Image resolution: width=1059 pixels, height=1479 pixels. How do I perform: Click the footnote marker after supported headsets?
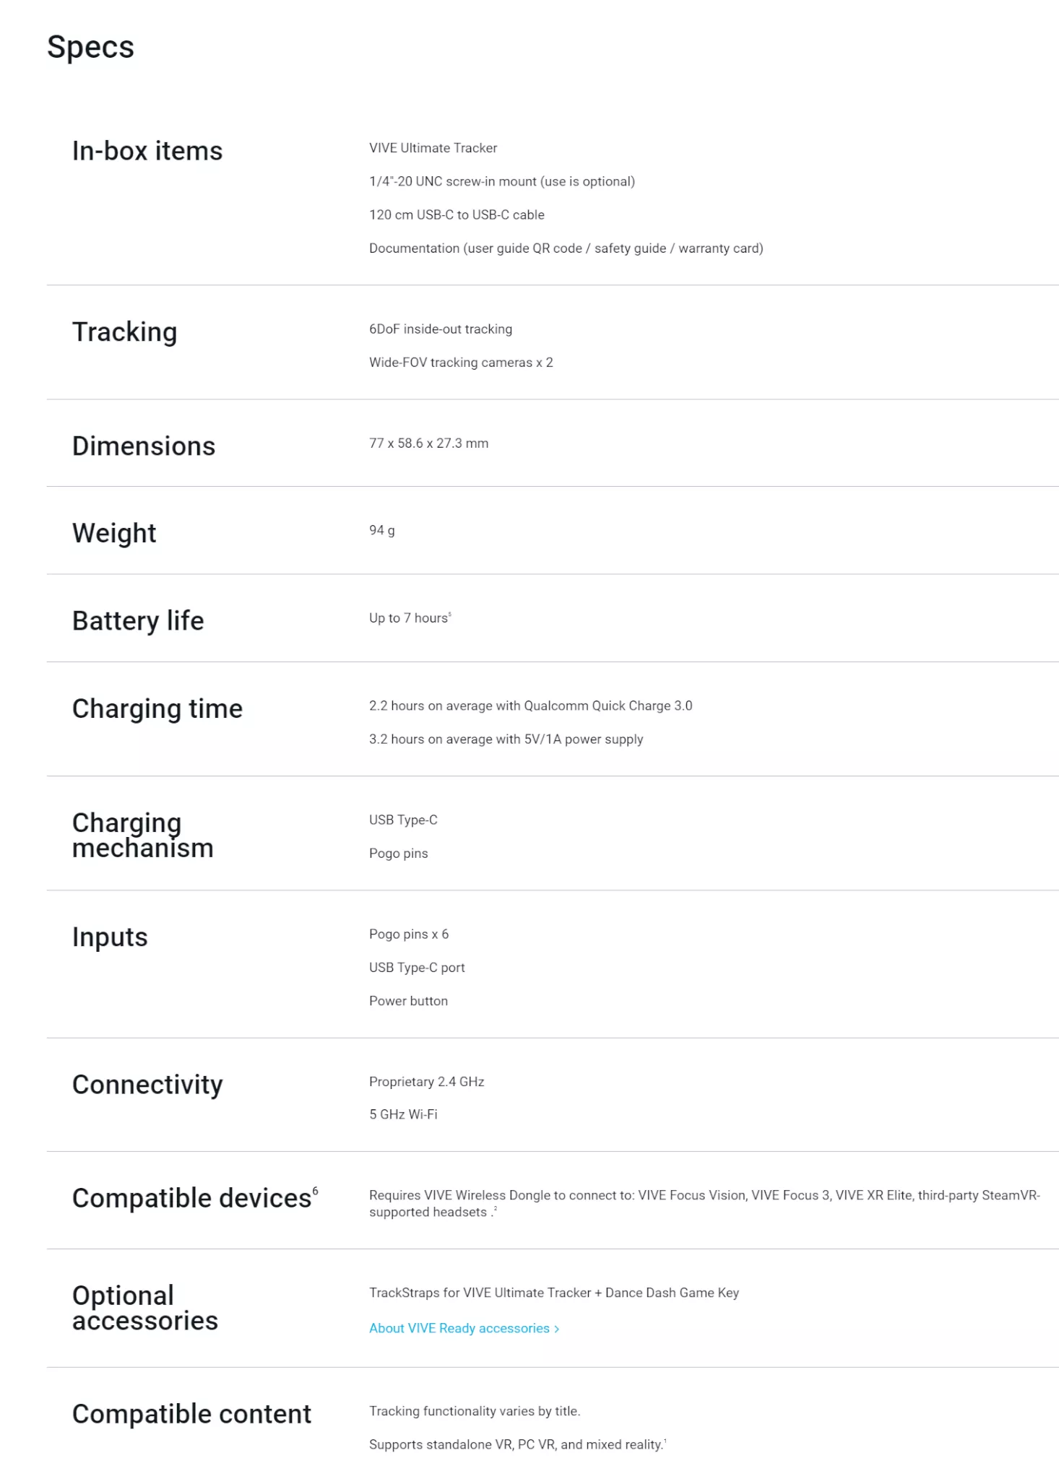coord(495,1209)
